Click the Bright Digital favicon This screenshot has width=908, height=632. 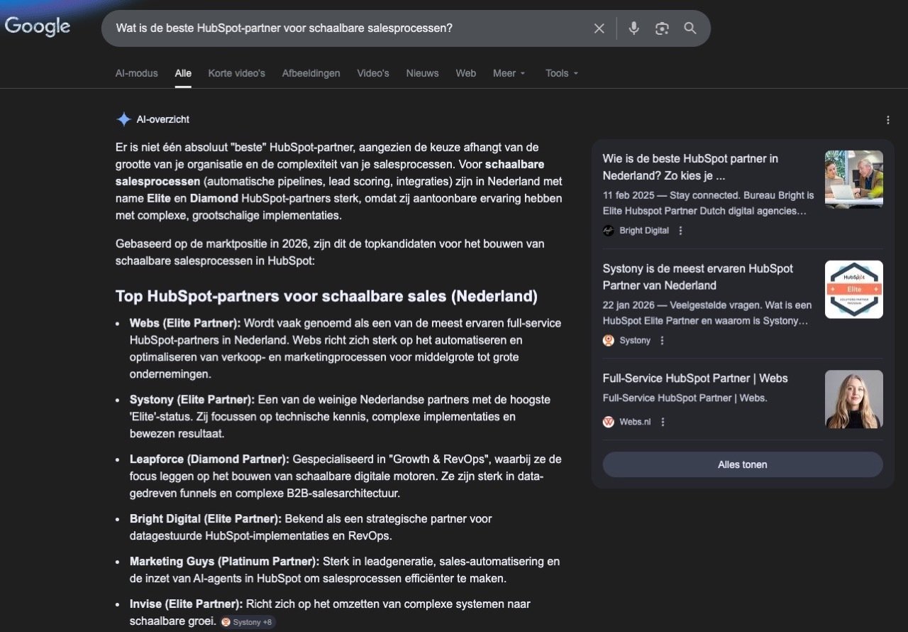(x=608, y=230)
